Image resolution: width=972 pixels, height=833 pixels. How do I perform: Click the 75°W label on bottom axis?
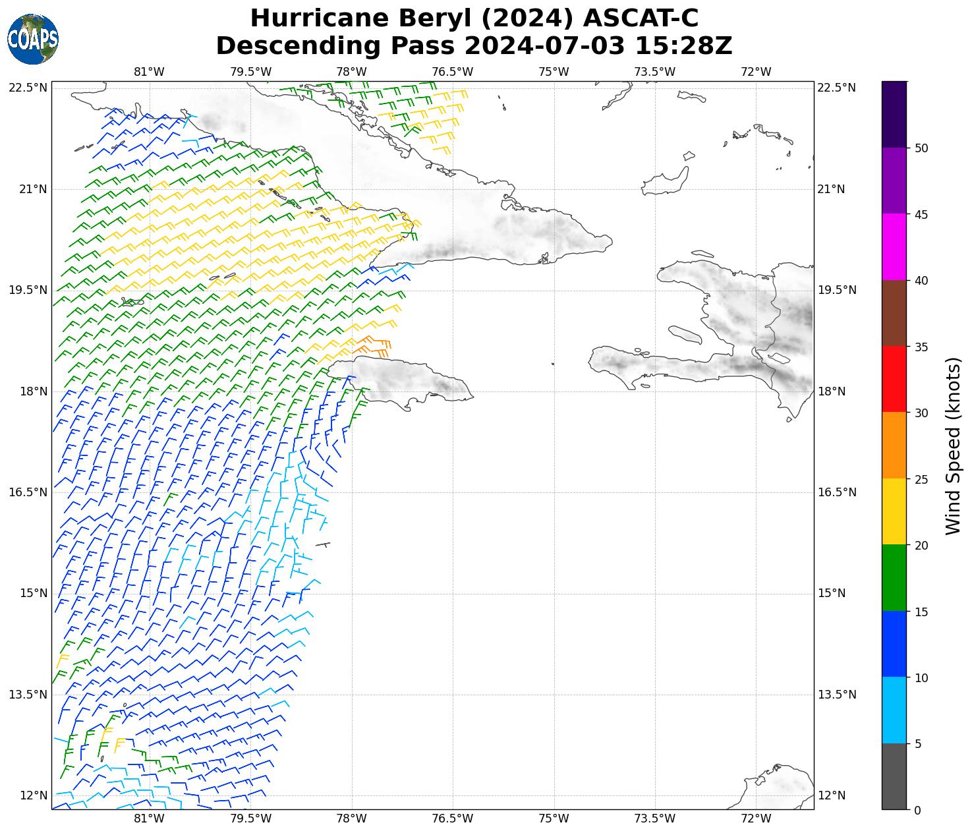[x=554, y=819]
